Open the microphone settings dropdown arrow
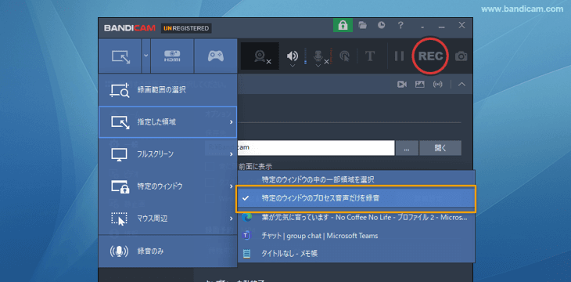The width and height of the screenshot is (571, 282). (318, 65)
